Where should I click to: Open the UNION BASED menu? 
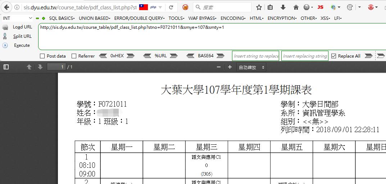tap(95, 18)
